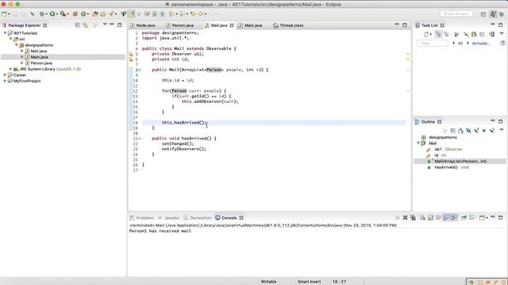
Task: Click the New file wizard icon
Action: tap(5, 14)
